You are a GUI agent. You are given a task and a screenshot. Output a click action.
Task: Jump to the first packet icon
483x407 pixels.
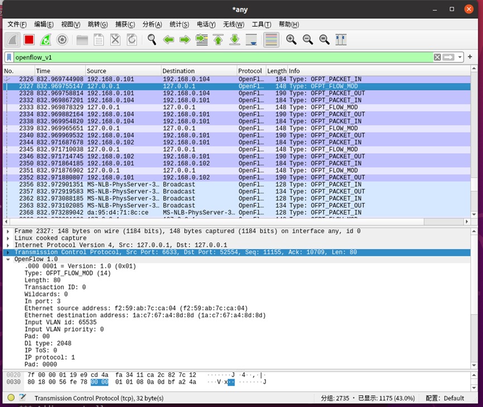point(218,40)
